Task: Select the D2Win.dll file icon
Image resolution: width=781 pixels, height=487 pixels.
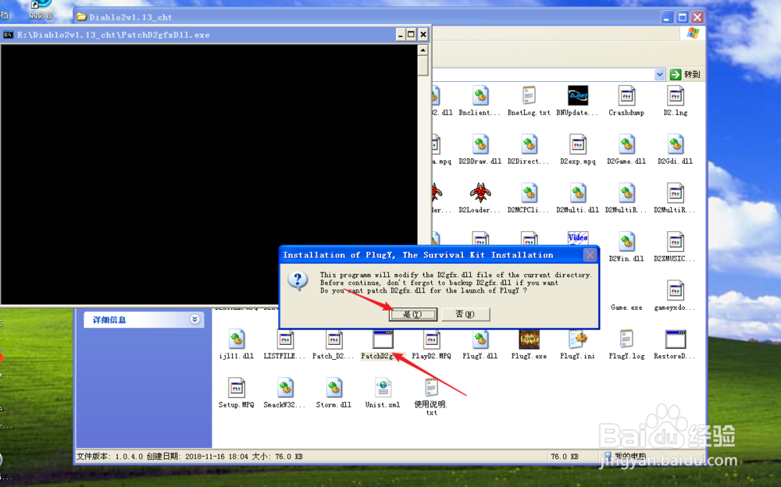Action: (626, 241)
